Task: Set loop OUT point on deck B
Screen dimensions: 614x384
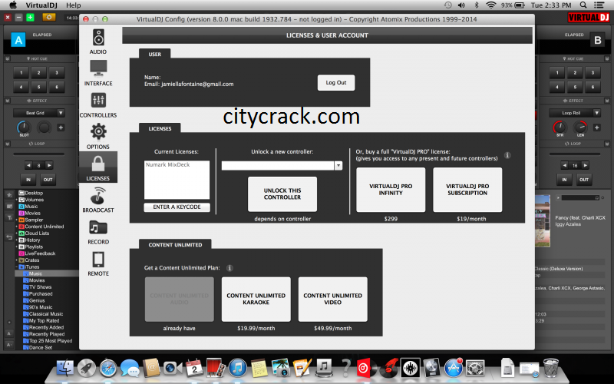Action: pyautogui.click(x=584, y=180)
